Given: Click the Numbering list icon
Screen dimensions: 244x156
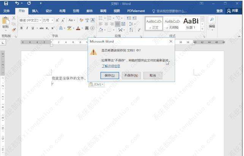Looking at the screenshot, I should (109, 18).
